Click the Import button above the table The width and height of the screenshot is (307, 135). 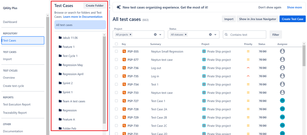(x=229, y=19)
